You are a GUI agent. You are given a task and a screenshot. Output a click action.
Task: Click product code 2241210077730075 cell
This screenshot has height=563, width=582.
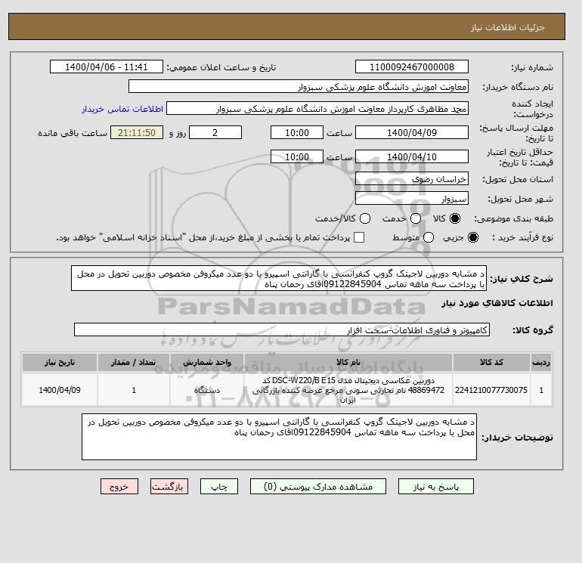[x=491, y=390]
